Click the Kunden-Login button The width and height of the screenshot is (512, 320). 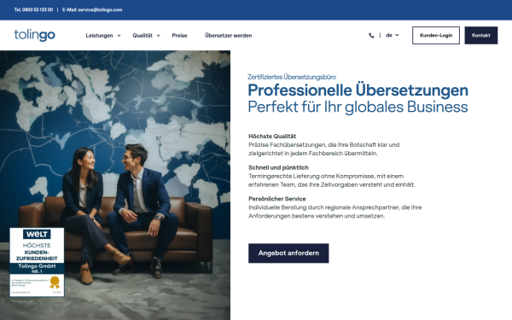pos(436,35)
